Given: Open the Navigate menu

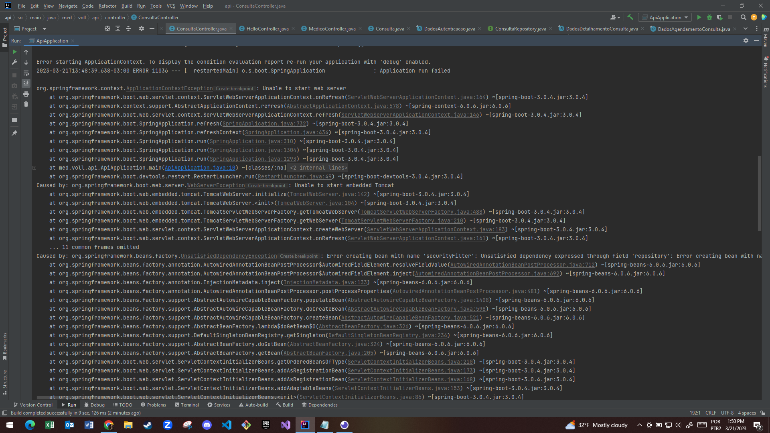Looking at the screenshot, I should (x=68, y=6).
